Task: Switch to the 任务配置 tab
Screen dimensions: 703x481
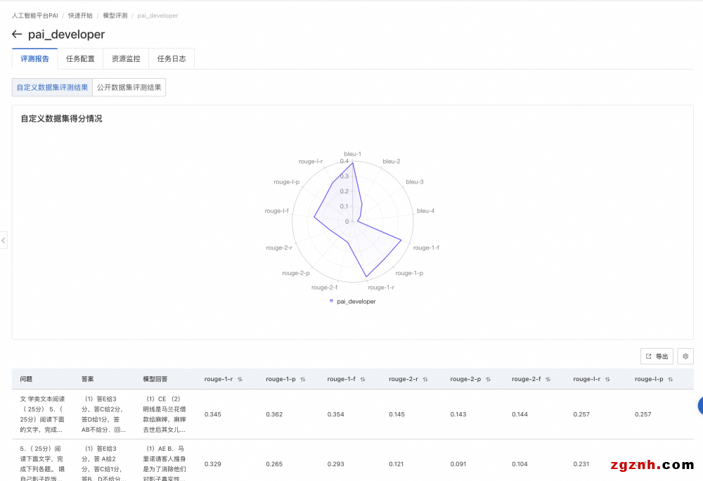Action: (x=80, y=59)
